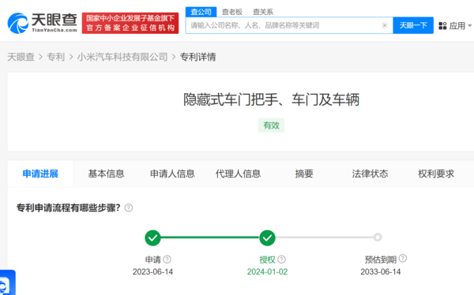Clear the search box with the x icon
Viewport: 474px width, 295px height.
(385, 25)
